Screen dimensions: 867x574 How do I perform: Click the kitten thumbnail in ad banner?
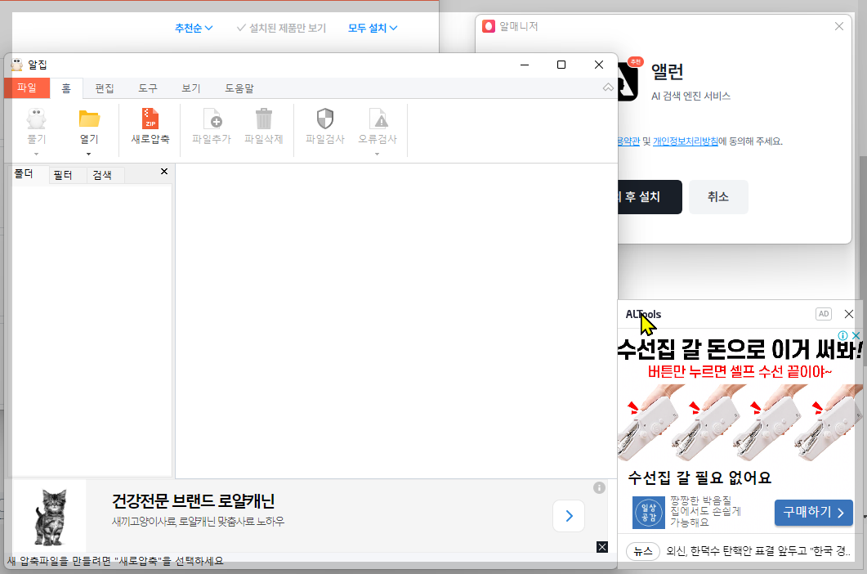pyautogui.click(x=50, y=517)
